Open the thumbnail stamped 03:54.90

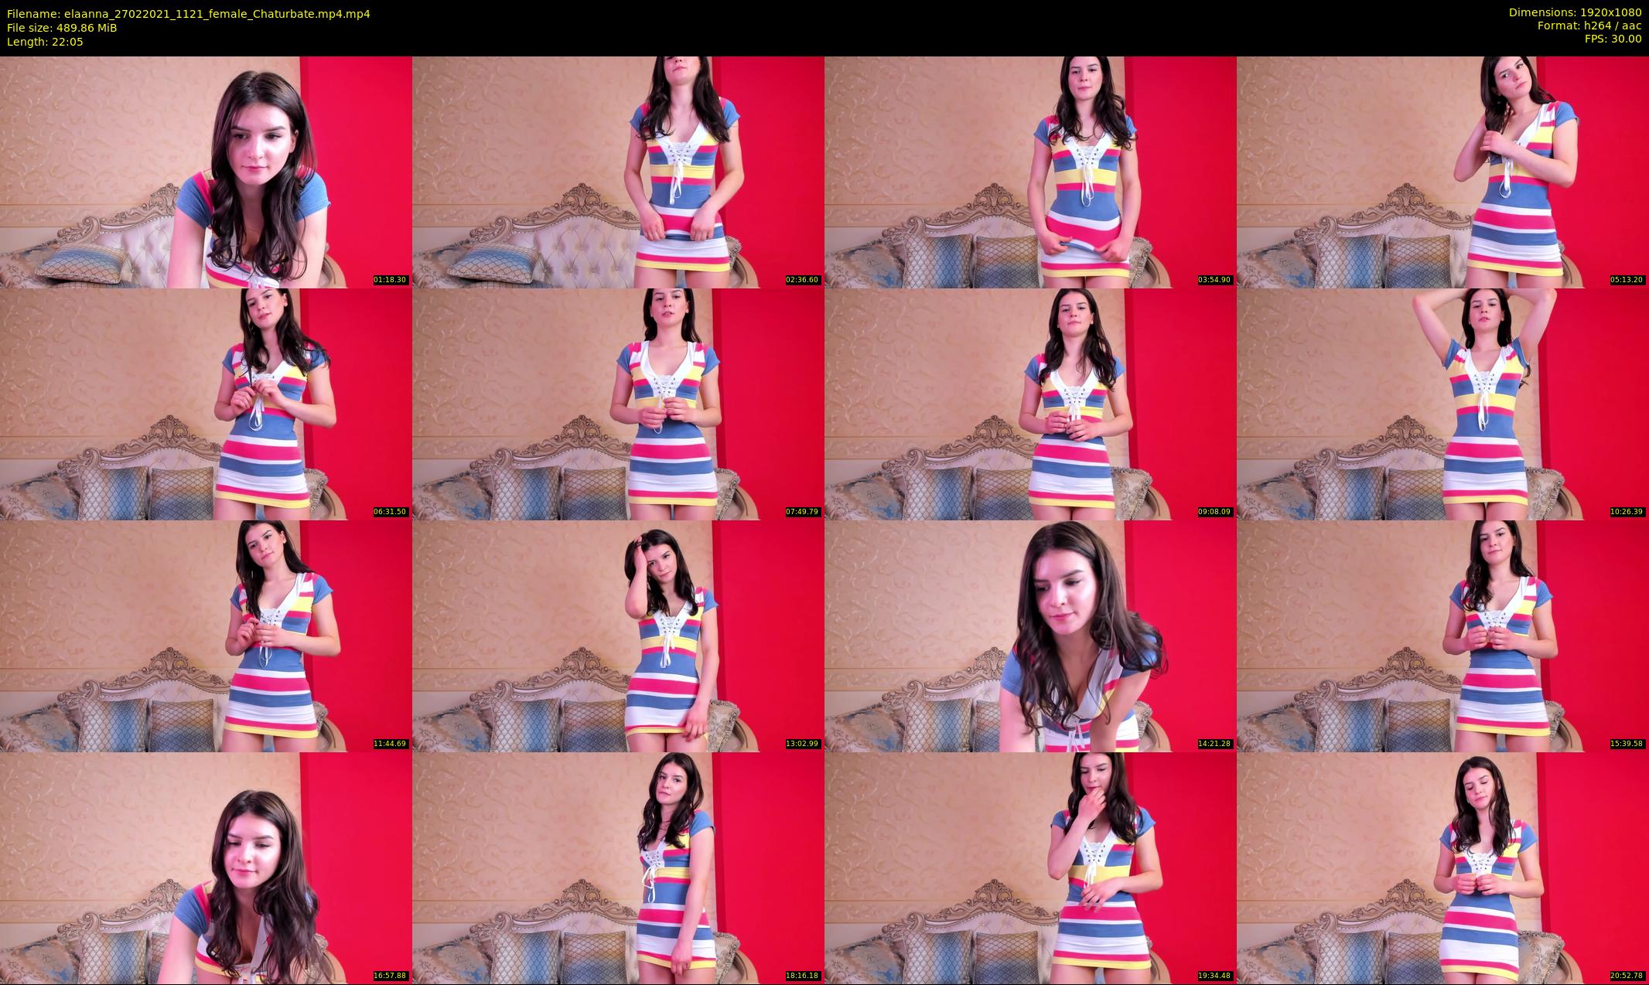(x=1030, y=172)
